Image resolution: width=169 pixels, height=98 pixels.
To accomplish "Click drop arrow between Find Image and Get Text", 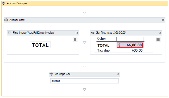I will pyautogui.click(x=84, y=42).
